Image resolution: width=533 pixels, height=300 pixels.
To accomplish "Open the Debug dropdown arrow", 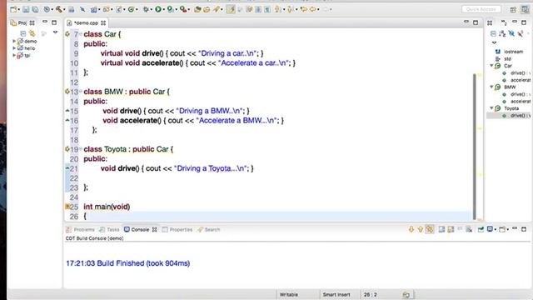I will tap(152, 10).
